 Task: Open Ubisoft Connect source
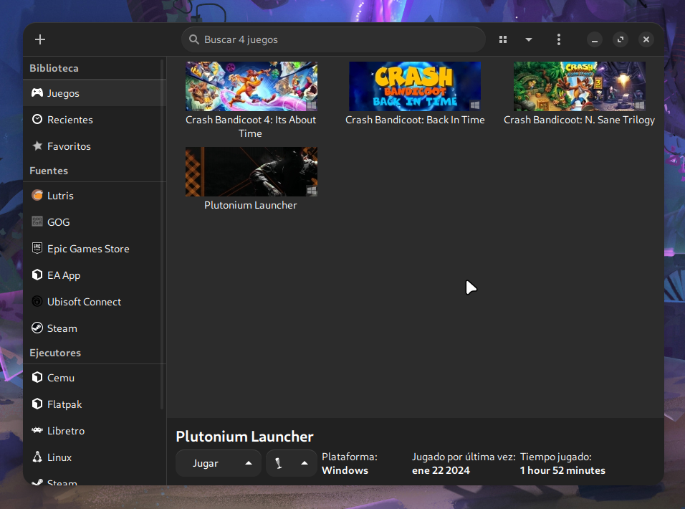click(95, 302)
